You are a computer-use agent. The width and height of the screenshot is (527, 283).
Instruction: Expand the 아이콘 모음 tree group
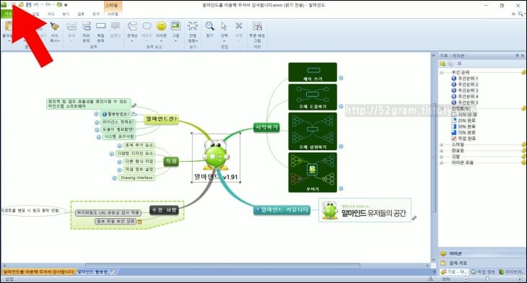[x=442, y=162]
